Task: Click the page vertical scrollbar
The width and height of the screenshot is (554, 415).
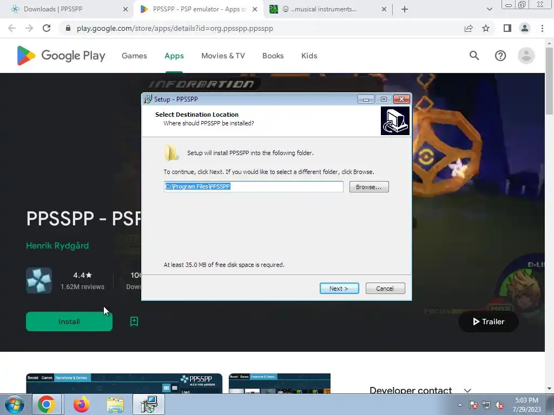Action: (x=549, y=81)
